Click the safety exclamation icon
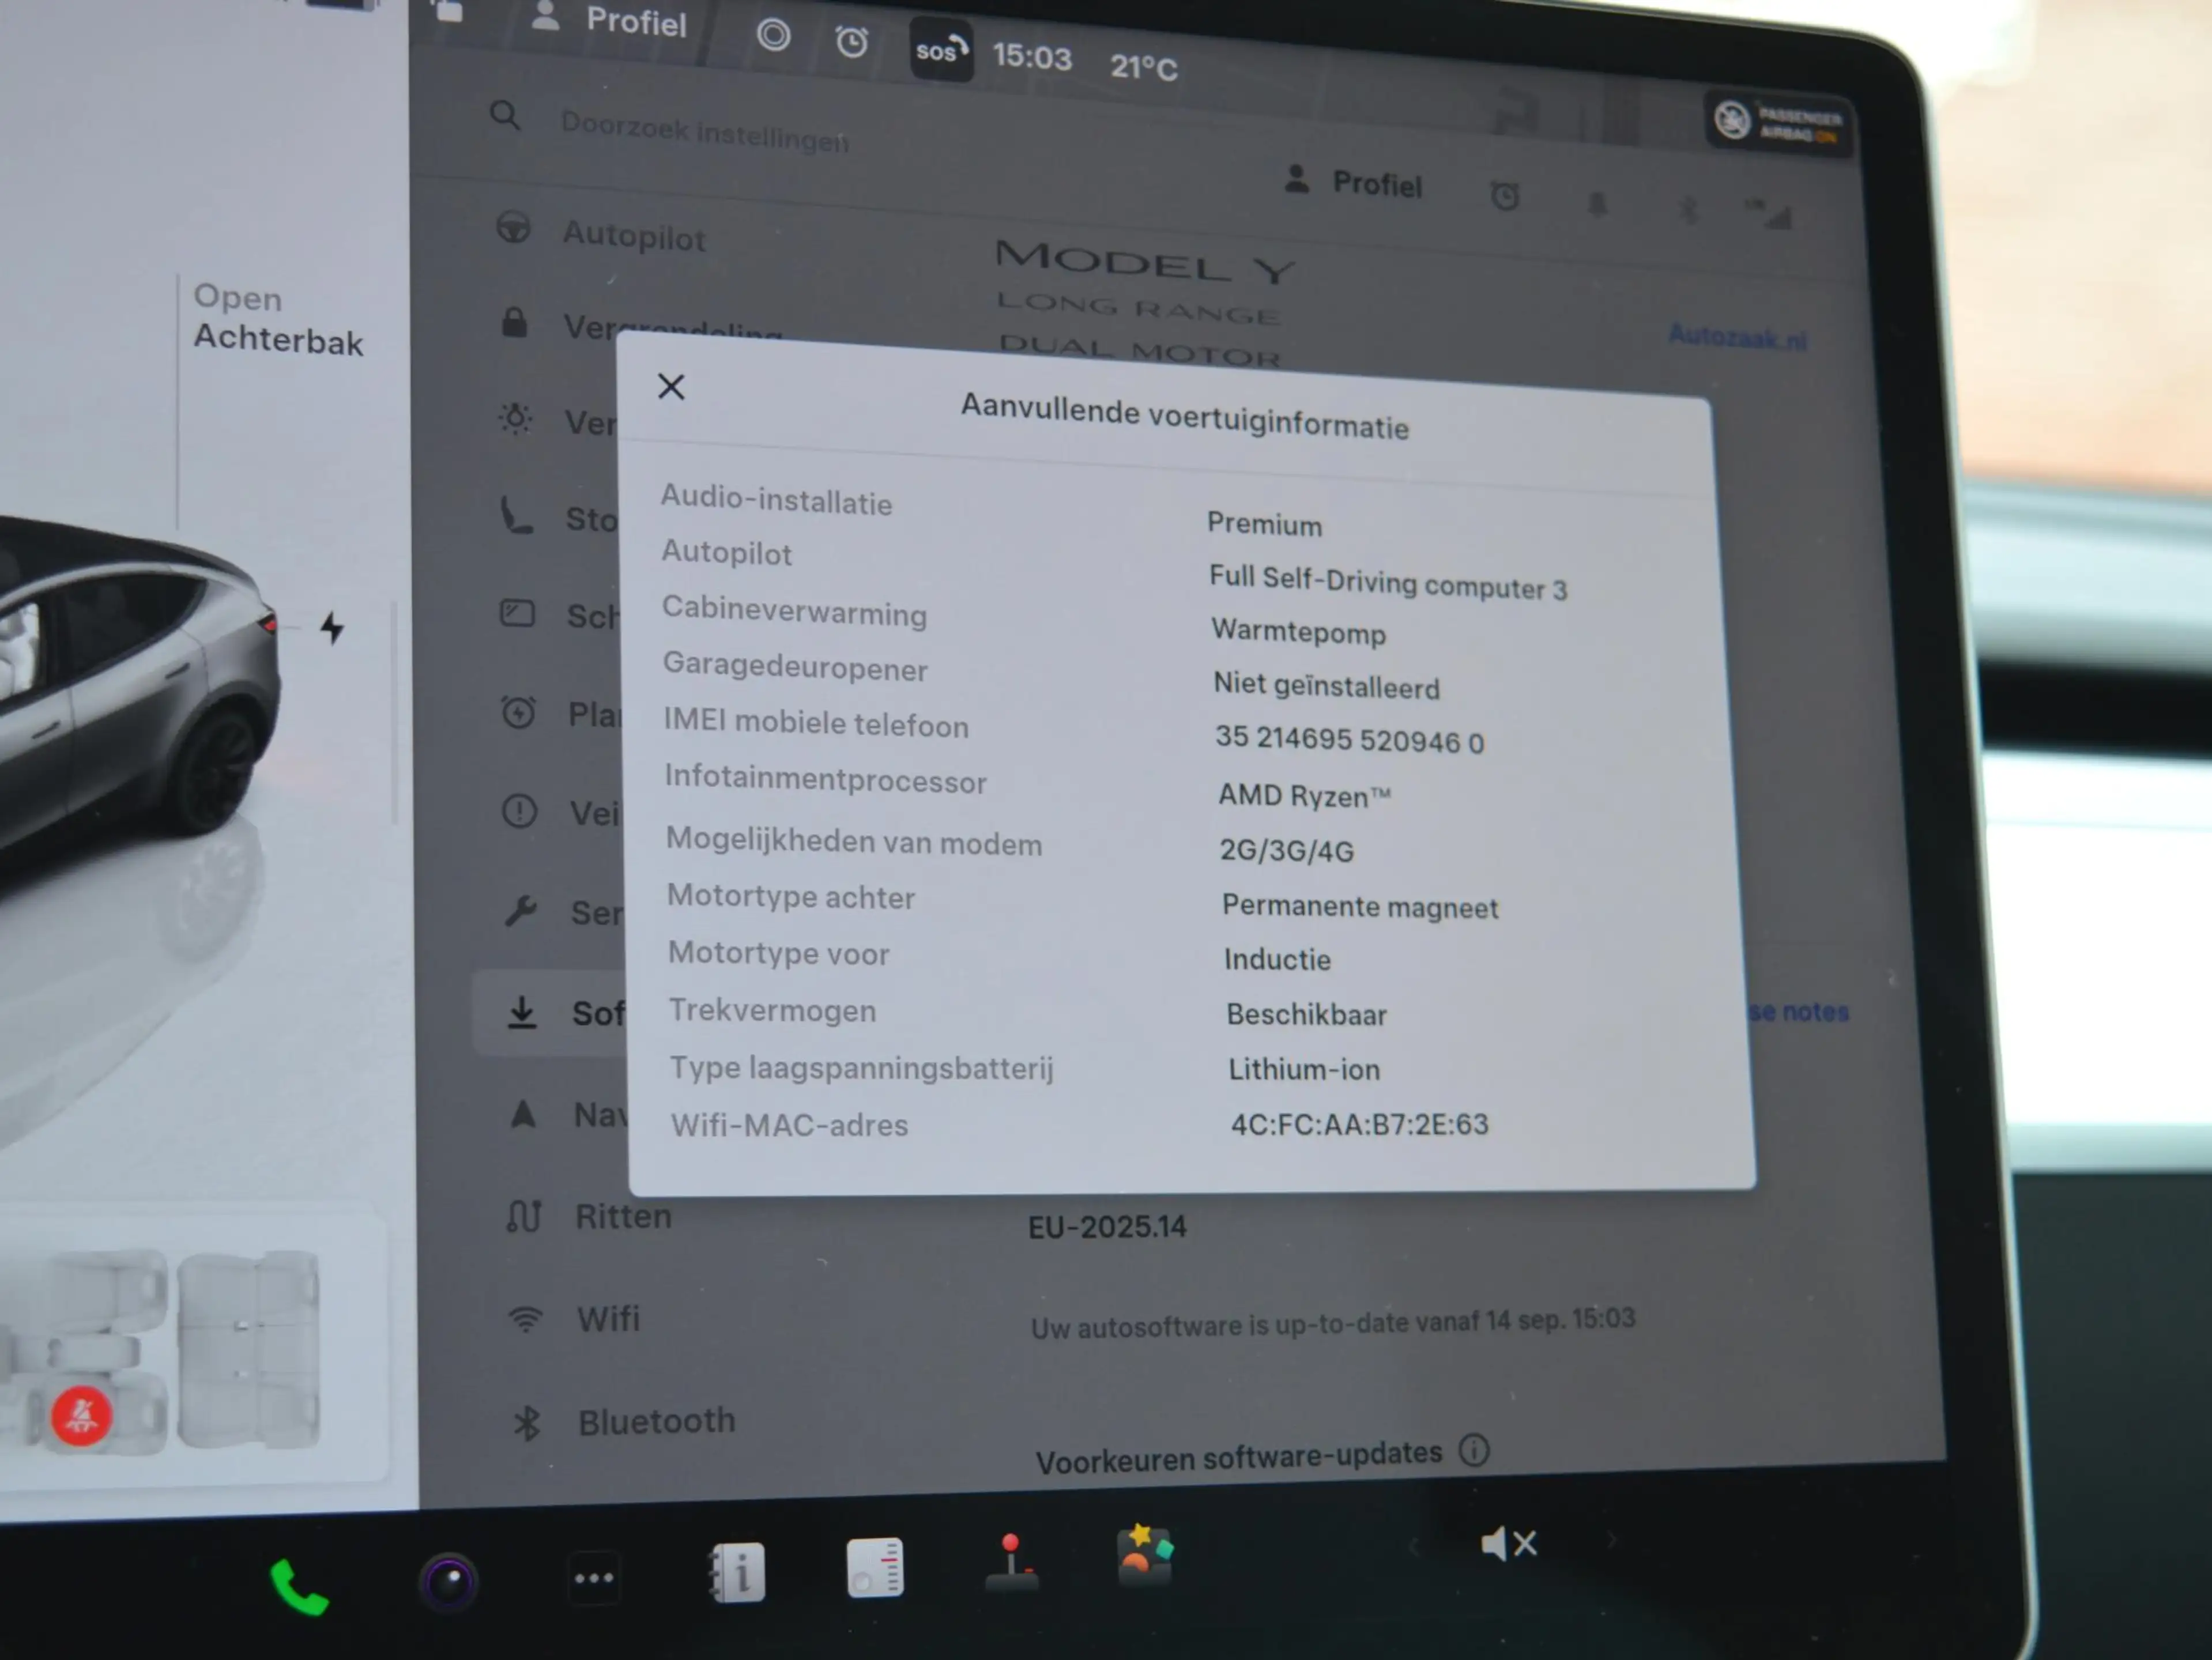The width and height of the screenshot is (2212, 1660). (519, 810)
